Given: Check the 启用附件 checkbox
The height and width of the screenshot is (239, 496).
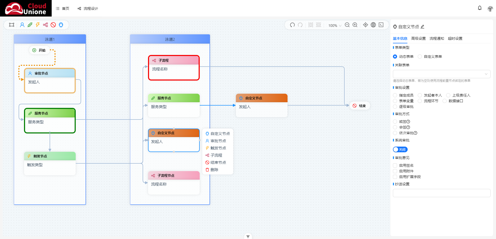Looking at the screenshot, I should point(395,171).
